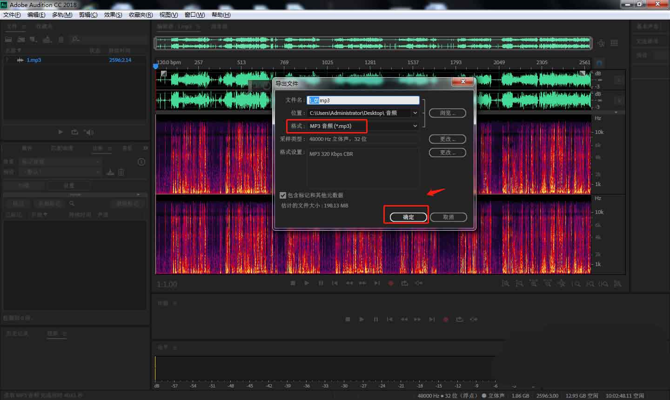This screenshot has width=670, height=400.
Task: Click the 确定 button to confirm export
Action: 408,217
